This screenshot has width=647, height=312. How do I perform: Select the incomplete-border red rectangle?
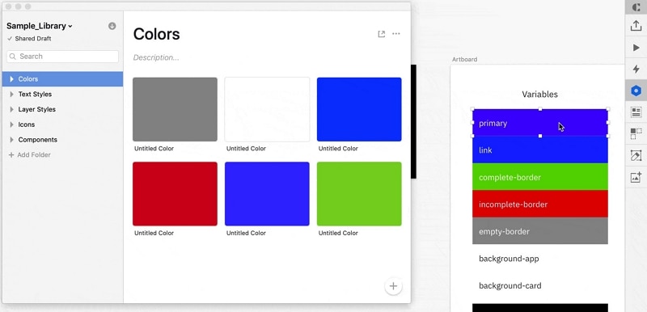(540, 204)
